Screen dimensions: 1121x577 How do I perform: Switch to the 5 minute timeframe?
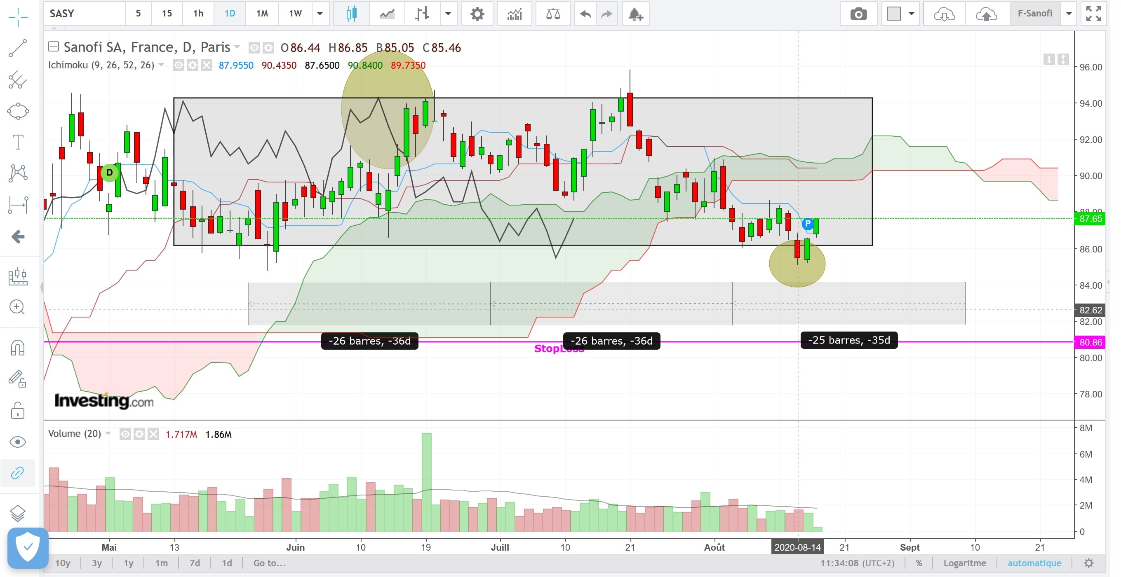139,14
